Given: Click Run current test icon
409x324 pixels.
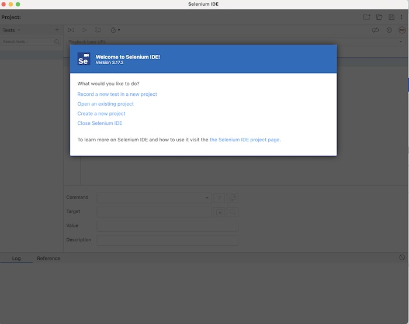Looking at the screenshot, I should tap(85, 30).
